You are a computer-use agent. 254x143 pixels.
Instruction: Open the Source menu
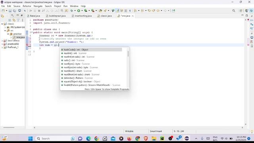click(17, 6)
